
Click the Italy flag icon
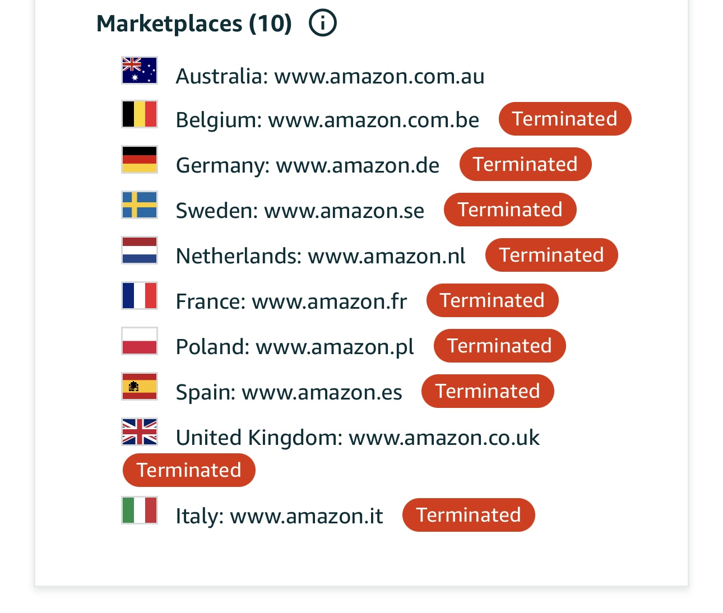click(x=140, y=510)
